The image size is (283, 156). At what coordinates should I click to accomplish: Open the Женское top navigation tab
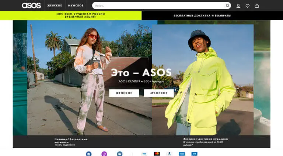point(55,6)
